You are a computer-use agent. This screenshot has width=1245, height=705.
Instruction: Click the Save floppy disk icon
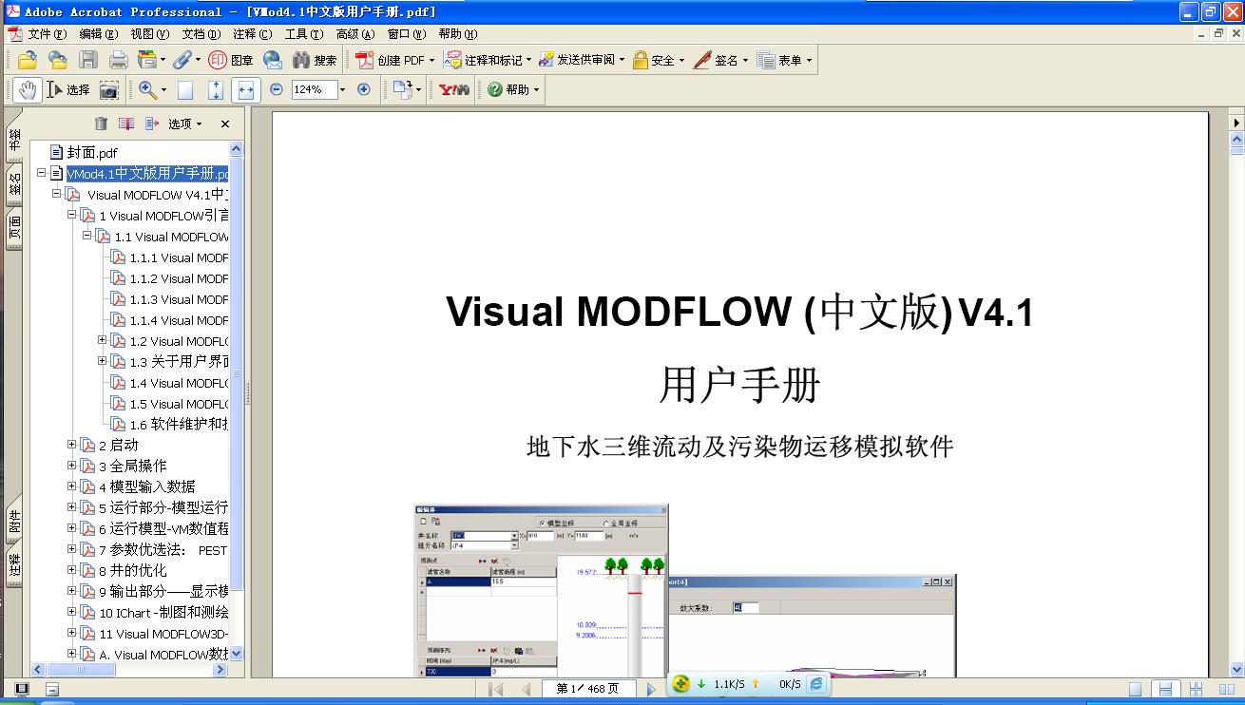point(88,60)
